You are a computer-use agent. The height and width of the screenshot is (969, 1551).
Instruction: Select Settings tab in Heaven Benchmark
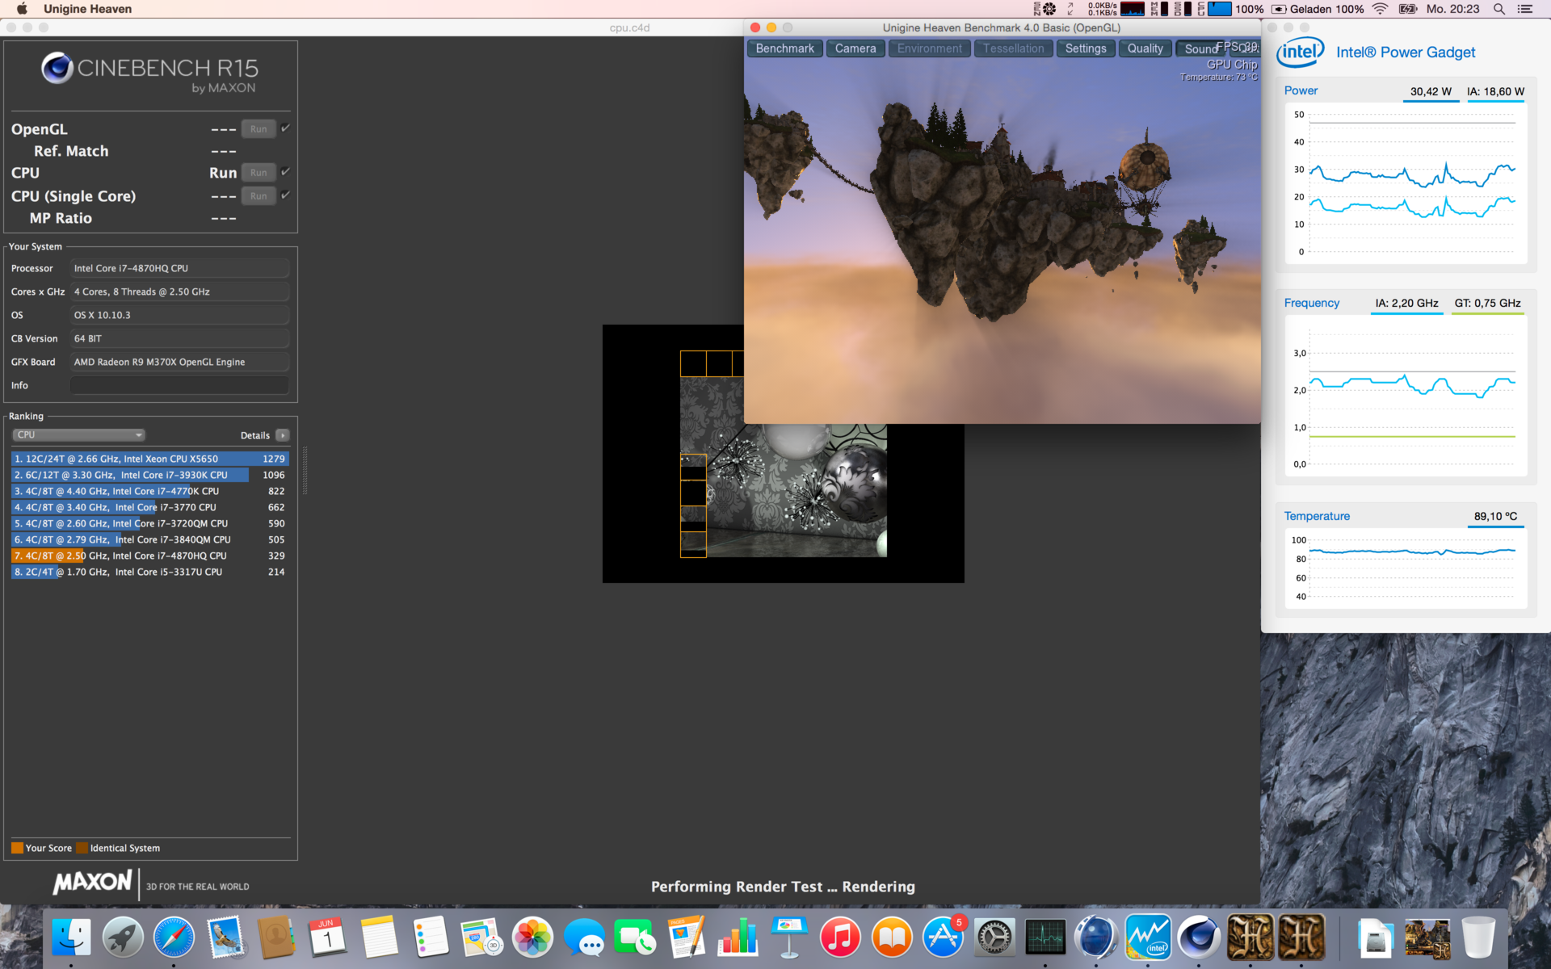coord(1085,48)
